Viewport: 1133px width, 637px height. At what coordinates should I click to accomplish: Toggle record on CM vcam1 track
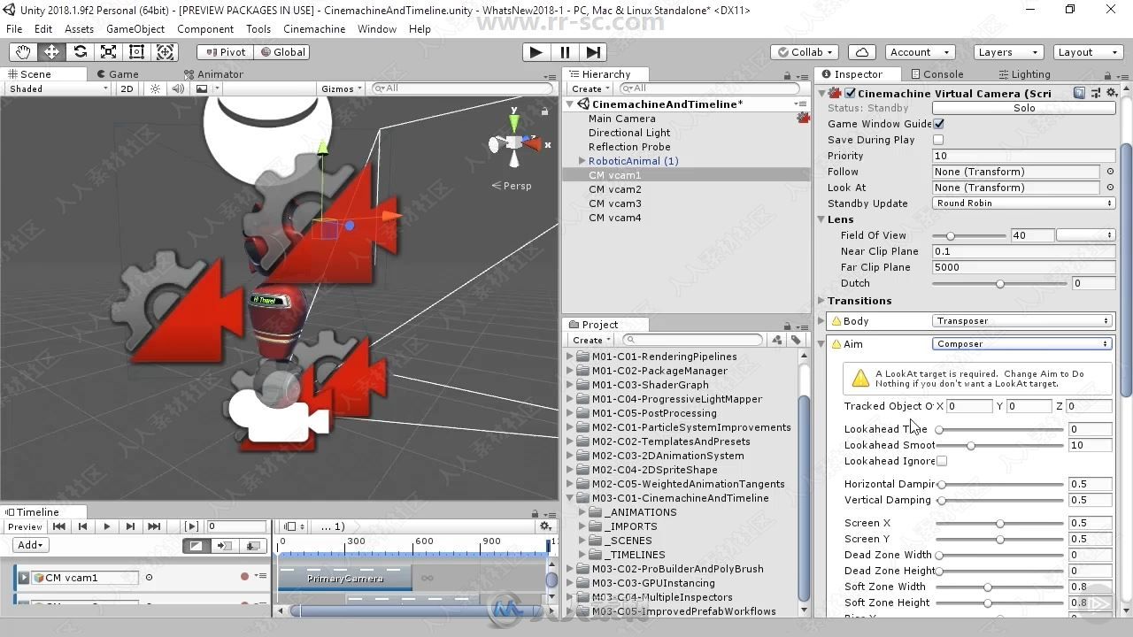pyautogui.click(x=245, y=577)
